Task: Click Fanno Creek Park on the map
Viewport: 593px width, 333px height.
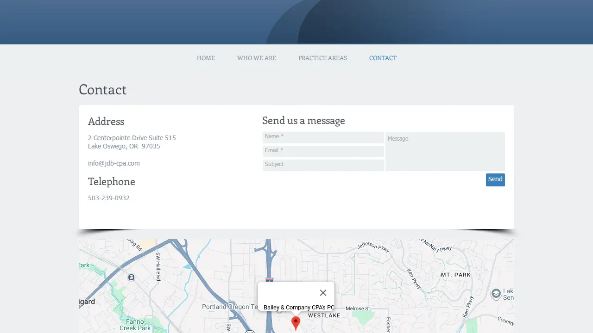Action: 135,325
